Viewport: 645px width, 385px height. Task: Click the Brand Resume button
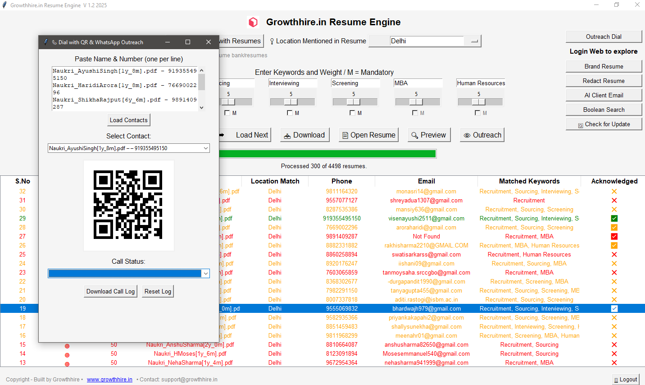point(604,66)
